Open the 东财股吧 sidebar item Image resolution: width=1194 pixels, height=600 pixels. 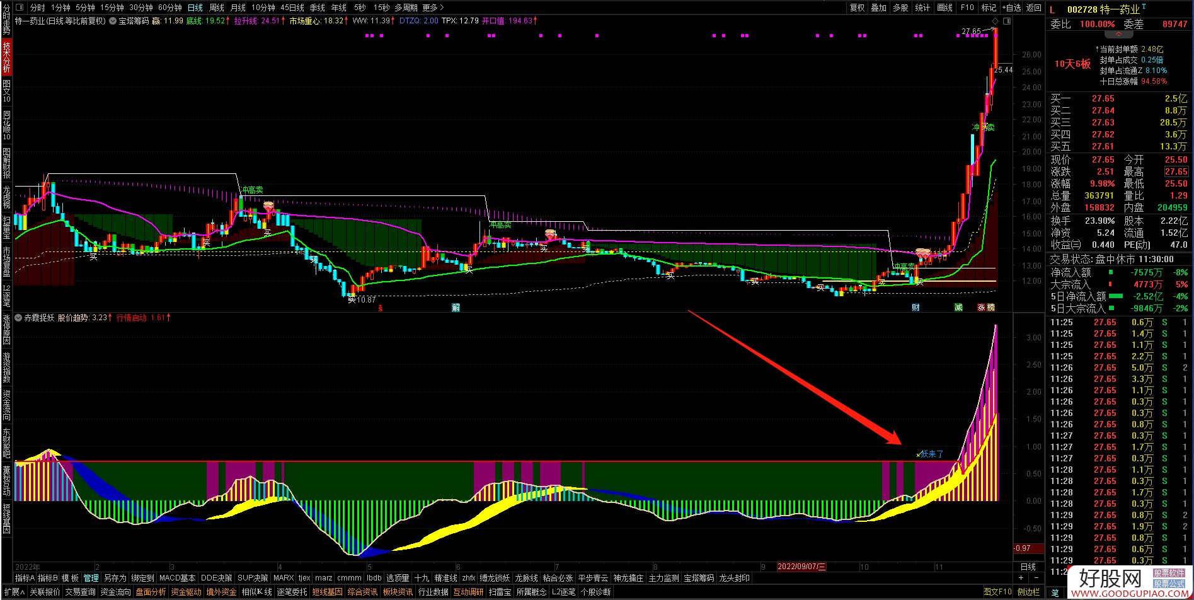(6, 443)
